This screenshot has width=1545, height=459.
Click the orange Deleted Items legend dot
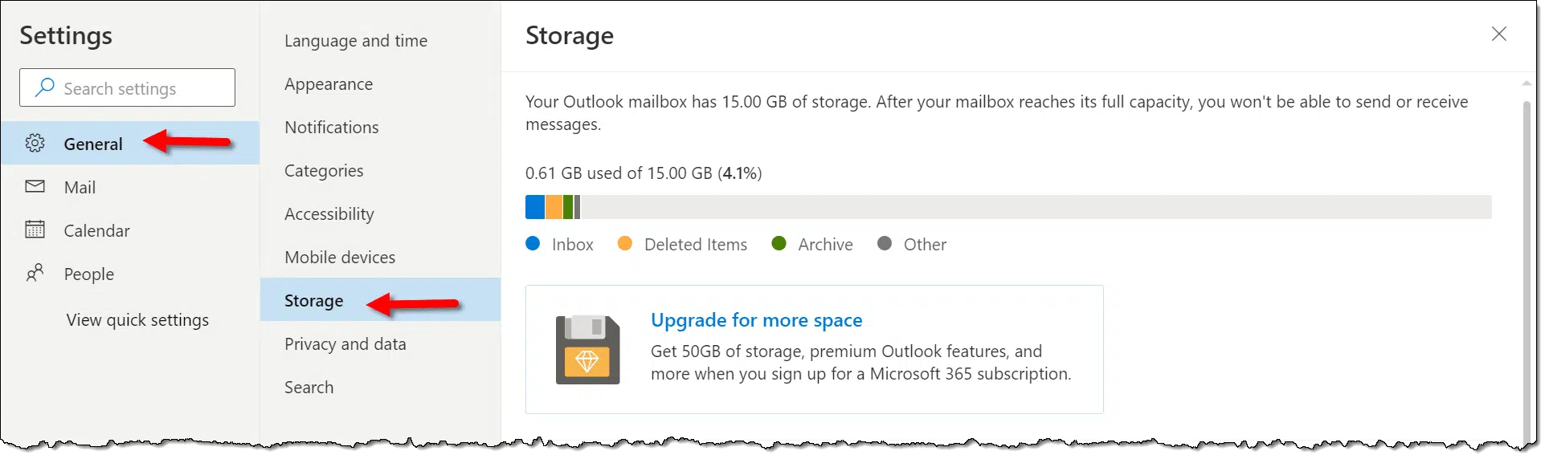point(624,244)
